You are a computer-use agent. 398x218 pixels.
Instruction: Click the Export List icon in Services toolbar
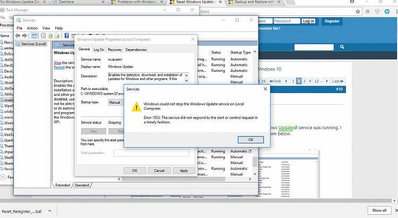tap(57, 35)
